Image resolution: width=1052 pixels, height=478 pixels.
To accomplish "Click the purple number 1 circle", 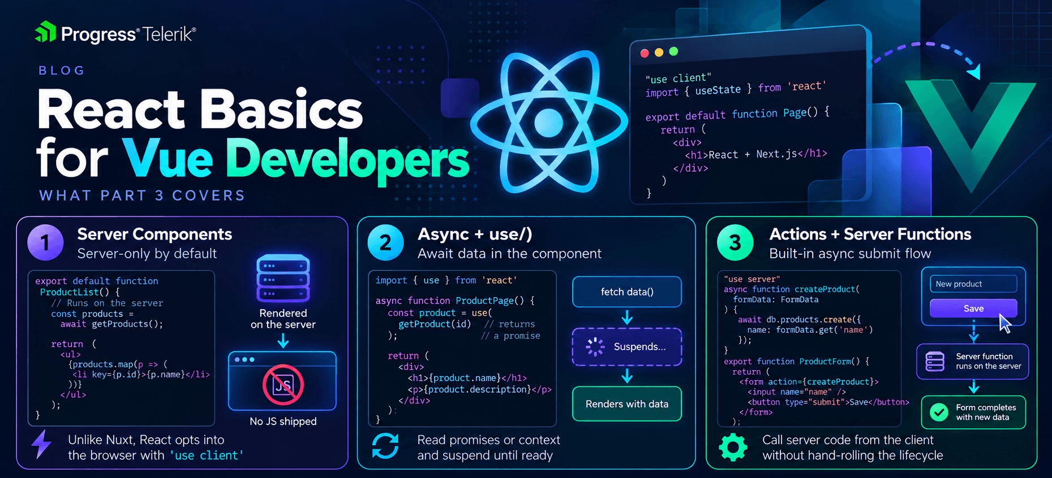I will (45, 242).
